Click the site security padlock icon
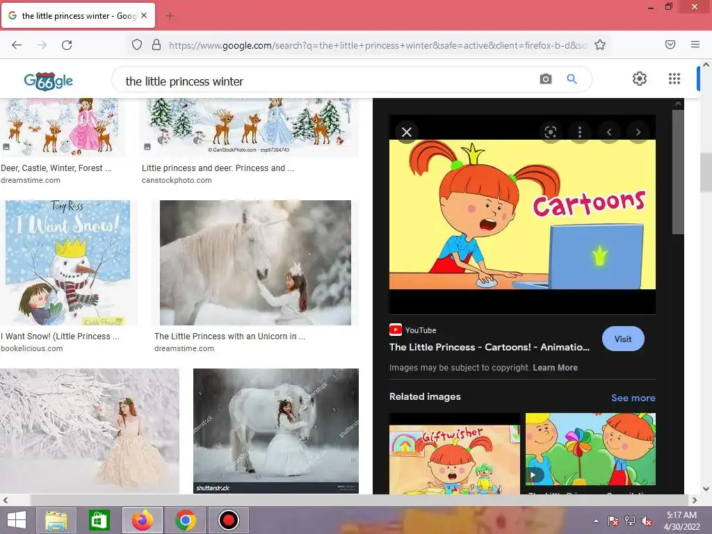The image size is (712, 534). click(156, 44)
